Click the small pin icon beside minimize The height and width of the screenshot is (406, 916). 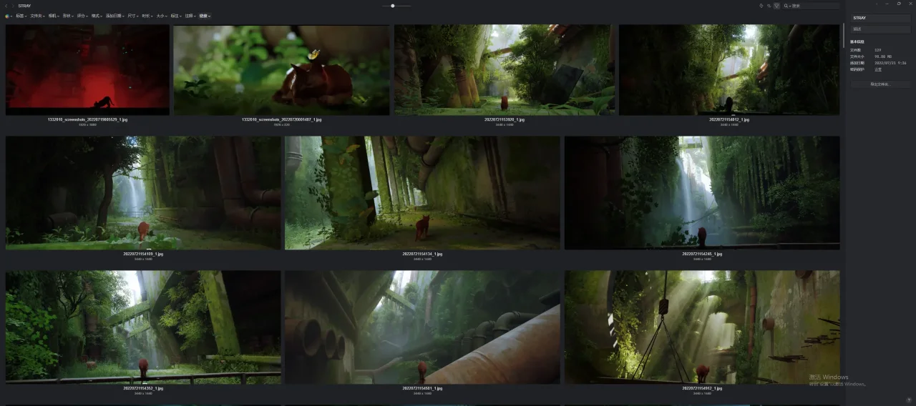tap(877, 4)
